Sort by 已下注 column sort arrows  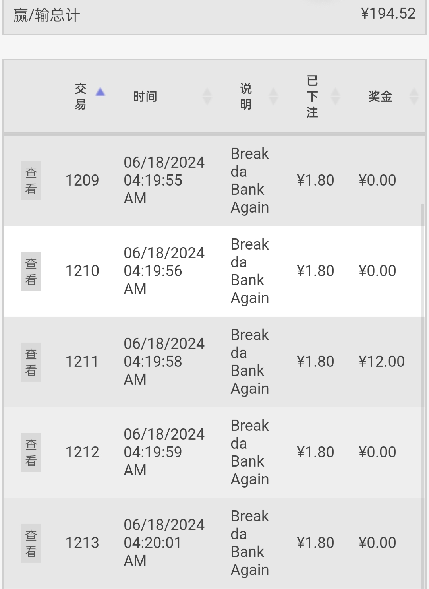pos(336,97)
